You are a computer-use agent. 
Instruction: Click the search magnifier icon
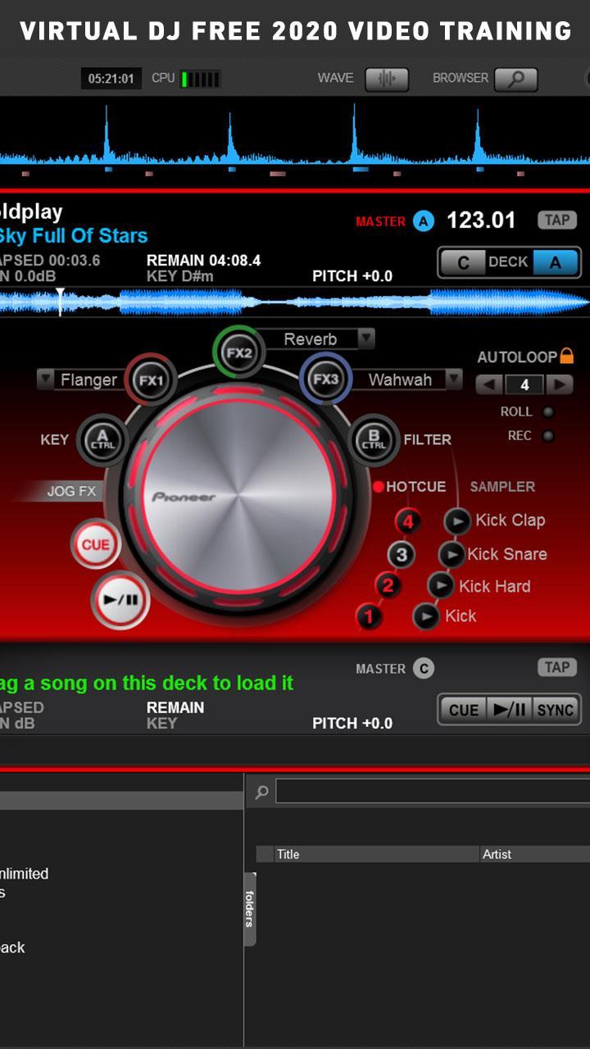(x=261, y=792)
